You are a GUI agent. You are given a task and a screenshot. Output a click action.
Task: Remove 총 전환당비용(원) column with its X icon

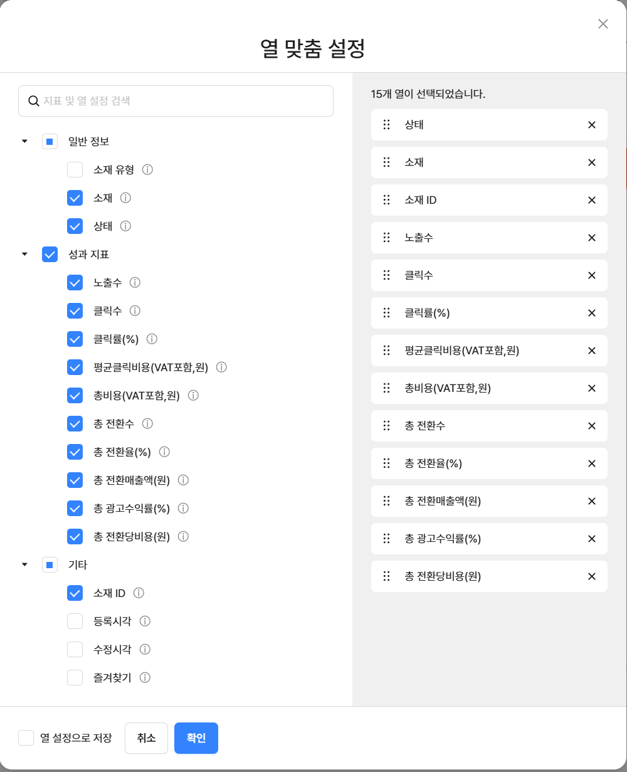(x=591, y=576)
